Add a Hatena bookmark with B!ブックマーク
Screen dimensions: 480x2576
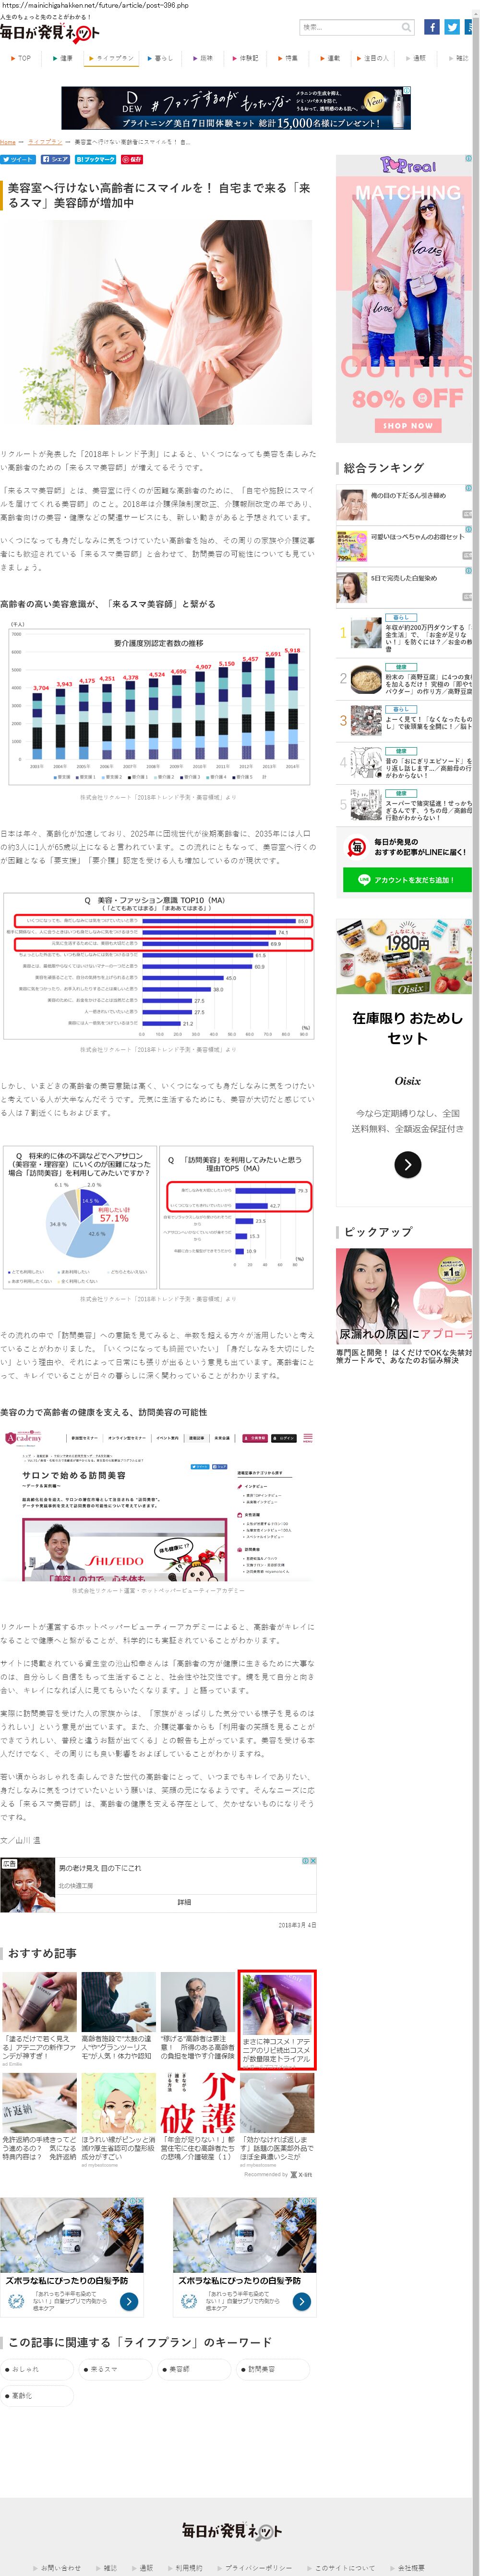click(96, 159)
